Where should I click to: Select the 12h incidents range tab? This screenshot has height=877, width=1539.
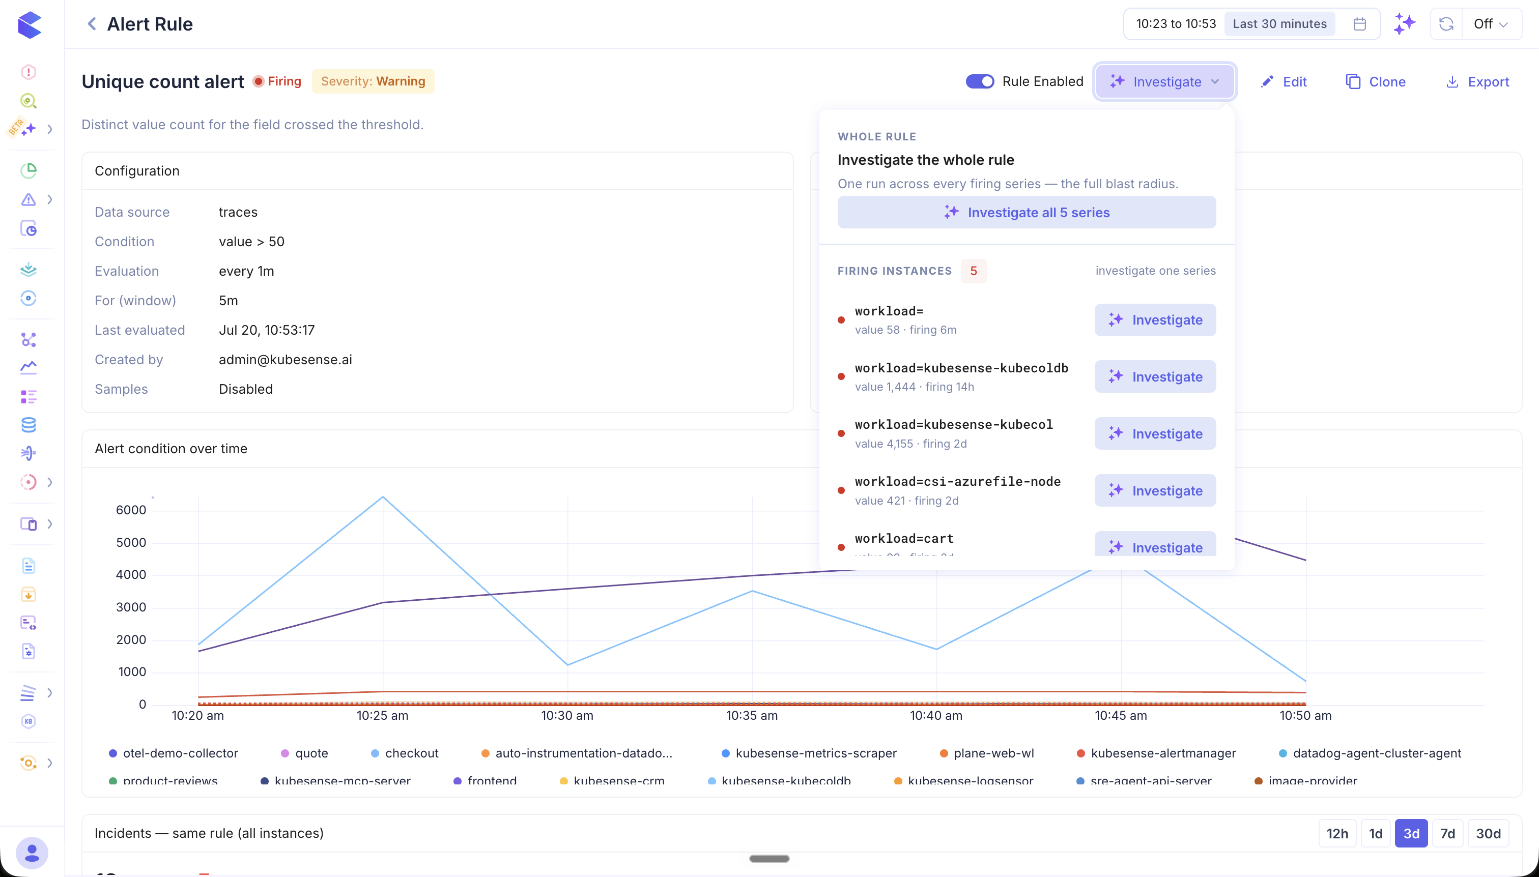coord(1337,833)
